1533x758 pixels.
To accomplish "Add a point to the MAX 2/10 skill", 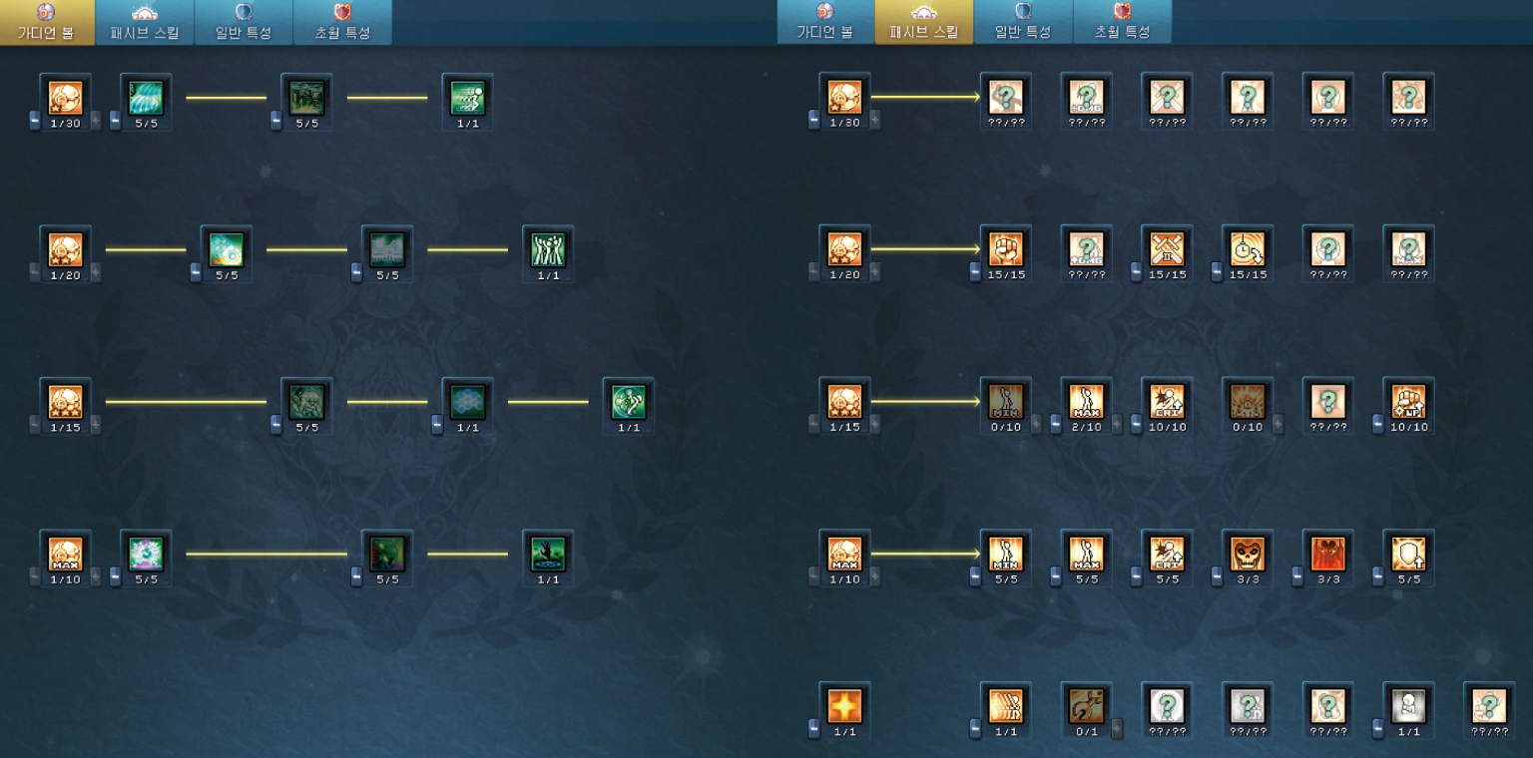I will point(1117,424).
